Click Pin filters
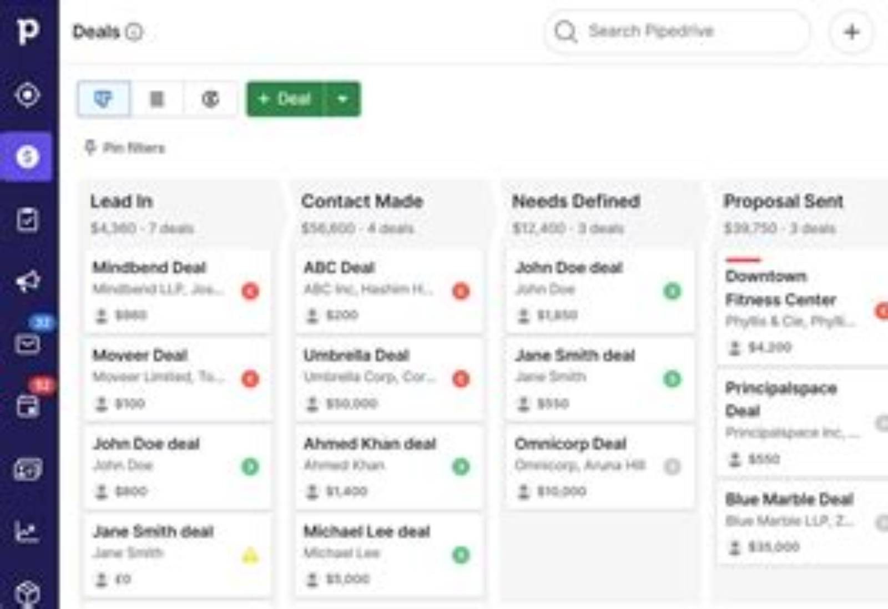888x609 pixels. point(125,148)
